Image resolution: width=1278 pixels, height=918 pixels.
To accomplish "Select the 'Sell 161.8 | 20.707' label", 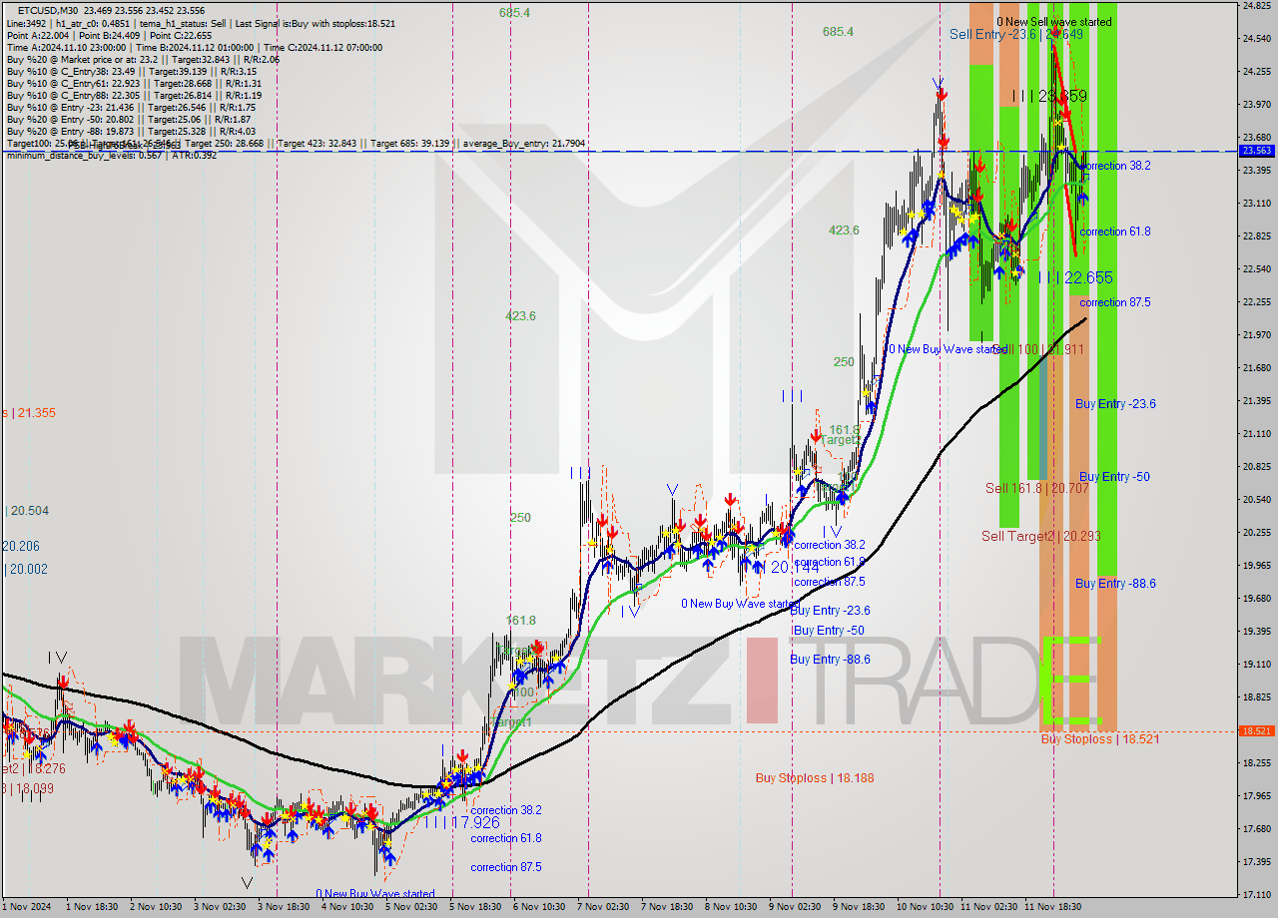I will (1037, 488).
